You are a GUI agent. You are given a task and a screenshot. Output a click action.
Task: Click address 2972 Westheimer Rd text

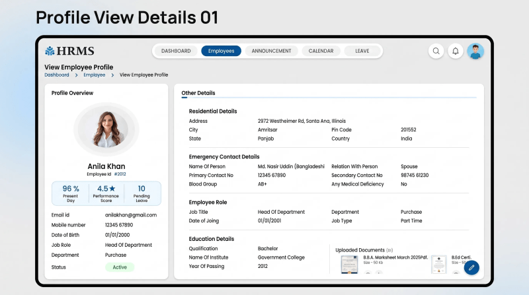(x=302, y=121)
